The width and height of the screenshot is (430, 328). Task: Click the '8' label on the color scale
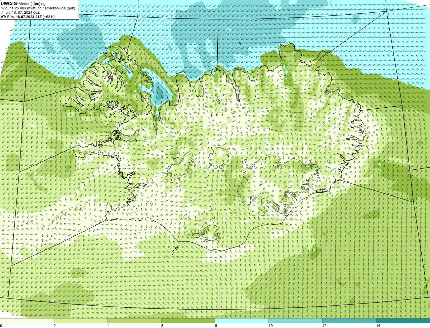(x=216, y=326)
